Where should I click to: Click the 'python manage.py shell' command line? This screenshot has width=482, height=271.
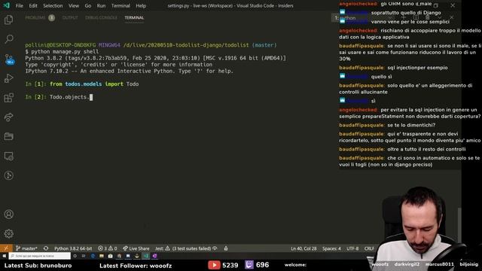pos(62,52)
